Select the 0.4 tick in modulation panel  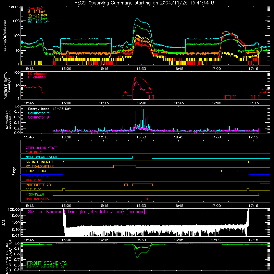17,123
